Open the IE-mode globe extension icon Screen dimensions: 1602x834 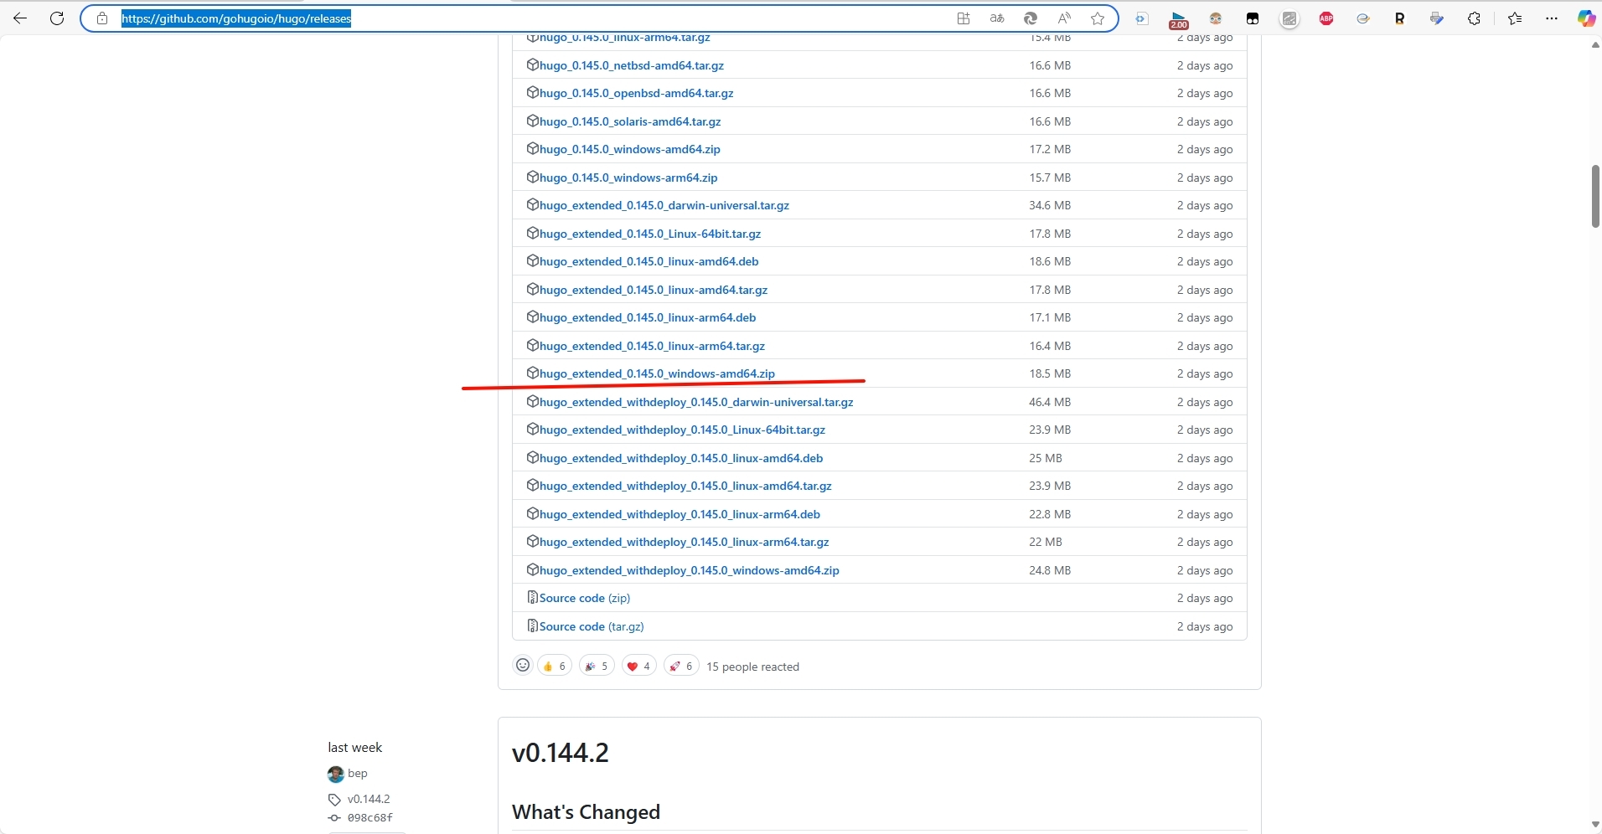[x=1363, y=18]
